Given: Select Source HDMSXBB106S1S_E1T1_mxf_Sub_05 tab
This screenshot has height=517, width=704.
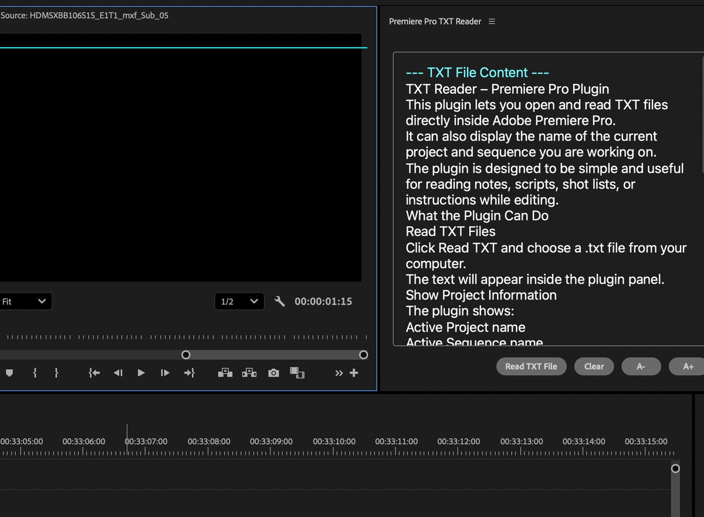Looking at the screenshot, I should pyautogui.click(x=84, y=15).
